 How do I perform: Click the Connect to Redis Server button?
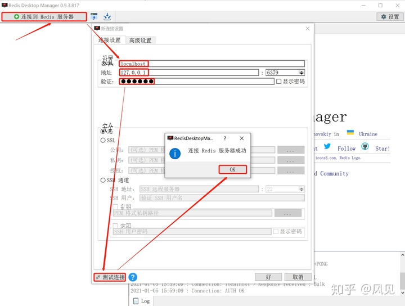pyautogui.click(x=44, y=17)
